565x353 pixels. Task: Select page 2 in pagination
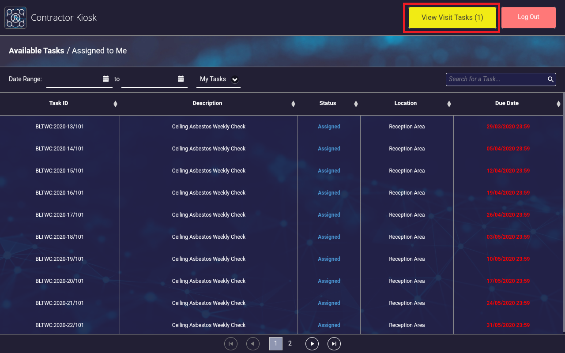pyautogui.click(x=290, y=343)
